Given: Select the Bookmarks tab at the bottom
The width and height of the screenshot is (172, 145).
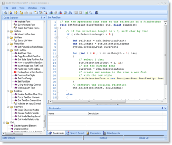Looking at the screenshot, I should (56, 133).
